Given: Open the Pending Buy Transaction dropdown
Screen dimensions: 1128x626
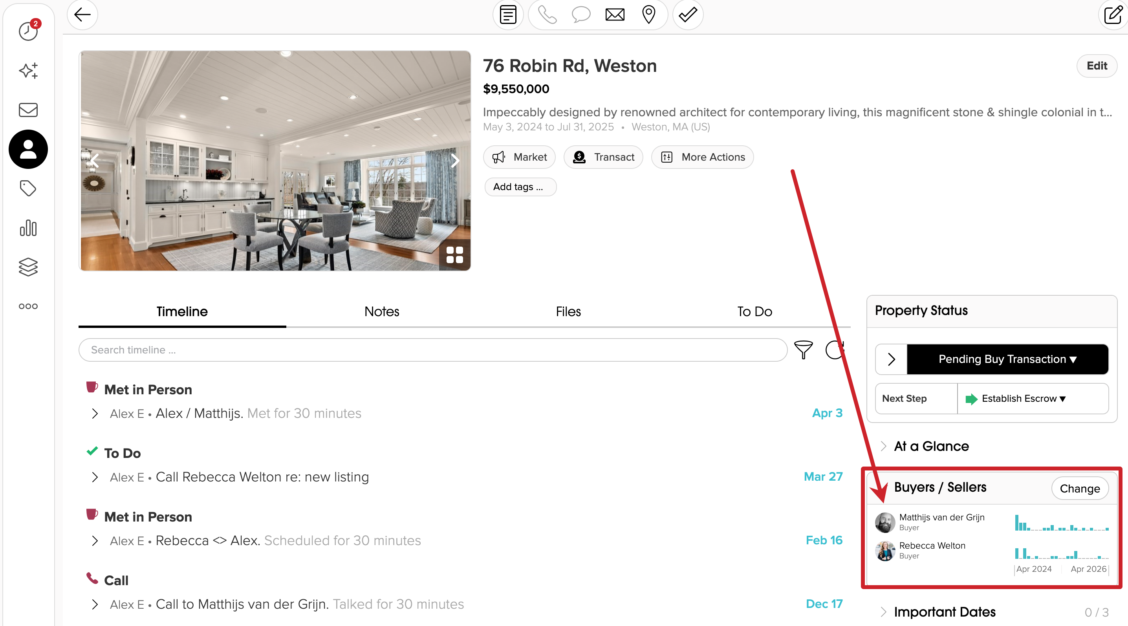Looking at the screenshot, I should point(1007,359).
